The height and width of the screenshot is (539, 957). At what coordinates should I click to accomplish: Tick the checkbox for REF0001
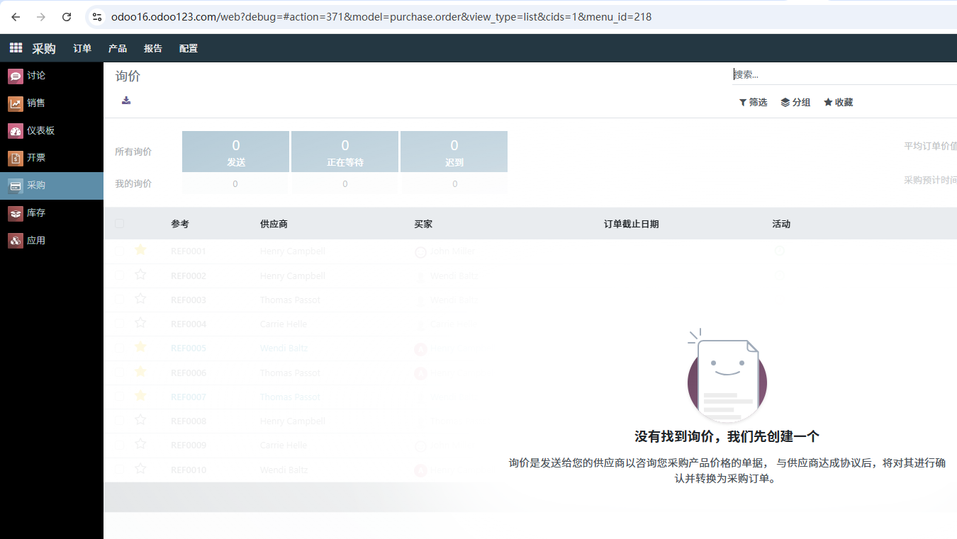point(119,251)
